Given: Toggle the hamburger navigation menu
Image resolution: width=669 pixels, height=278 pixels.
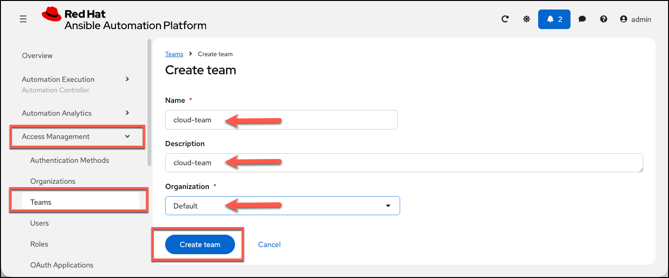Looking at the screenshot, I should (23, 20).
